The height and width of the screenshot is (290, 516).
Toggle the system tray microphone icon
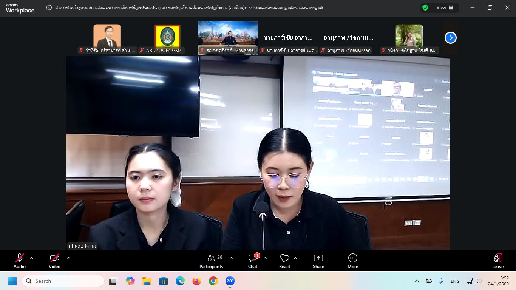(440, 281)
